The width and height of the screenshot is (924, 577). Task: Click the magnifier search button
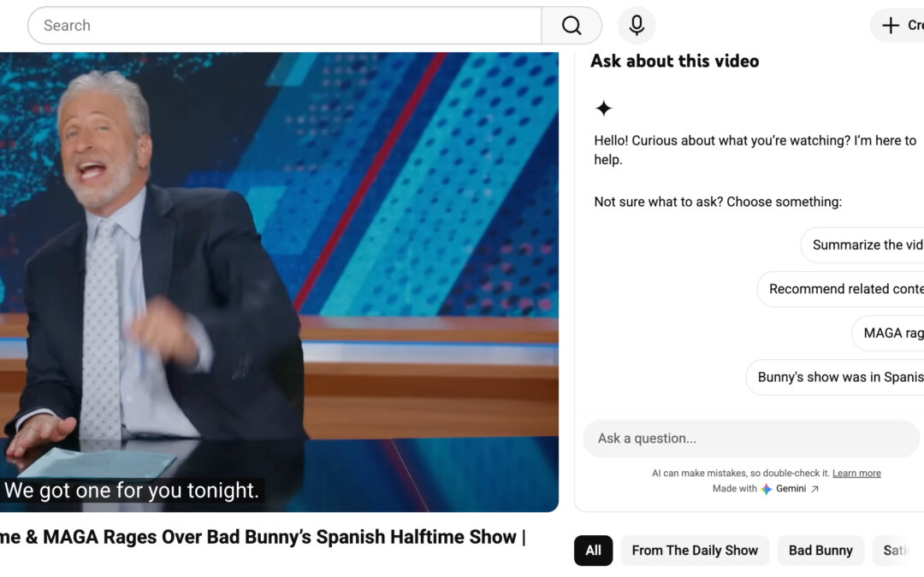click(571, 26)
